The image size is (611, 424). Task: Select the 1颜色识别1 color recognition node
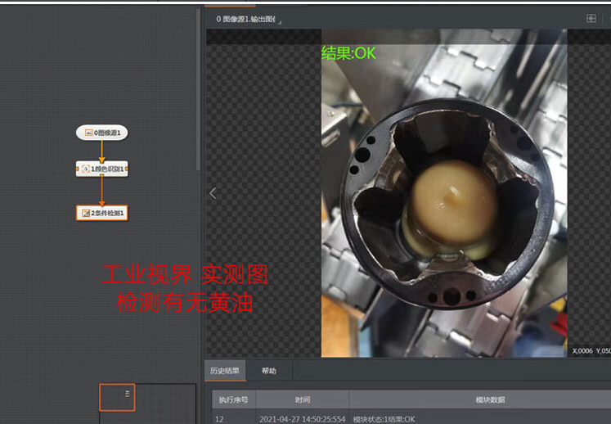tap(102, 169)
